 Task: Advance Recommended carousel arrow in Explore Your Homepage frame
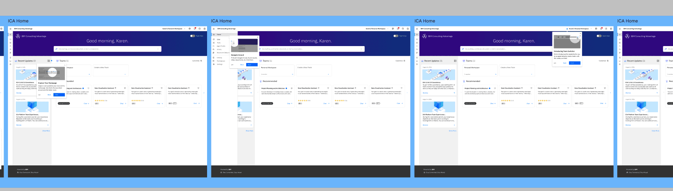204,93
